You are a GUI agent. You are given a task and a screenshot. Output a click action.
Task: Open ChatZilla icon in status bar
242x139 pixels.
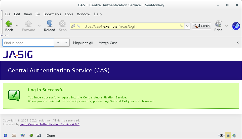pos(39,135)
